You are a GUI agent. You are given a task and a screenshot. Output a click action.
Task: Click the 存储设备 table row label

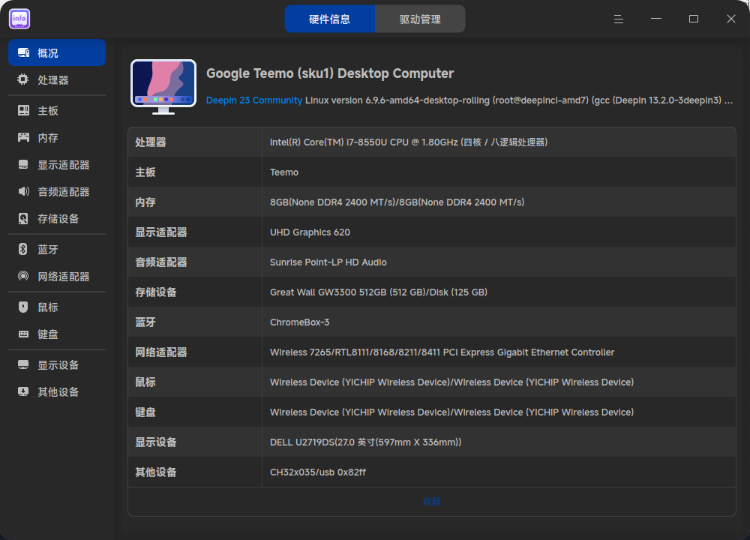click(x=156, y=292)
